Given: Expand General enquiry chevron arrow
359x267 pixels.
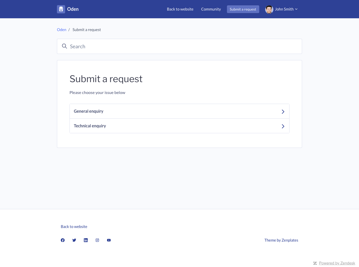Looking at the screenshot, I should pos(283,111).
